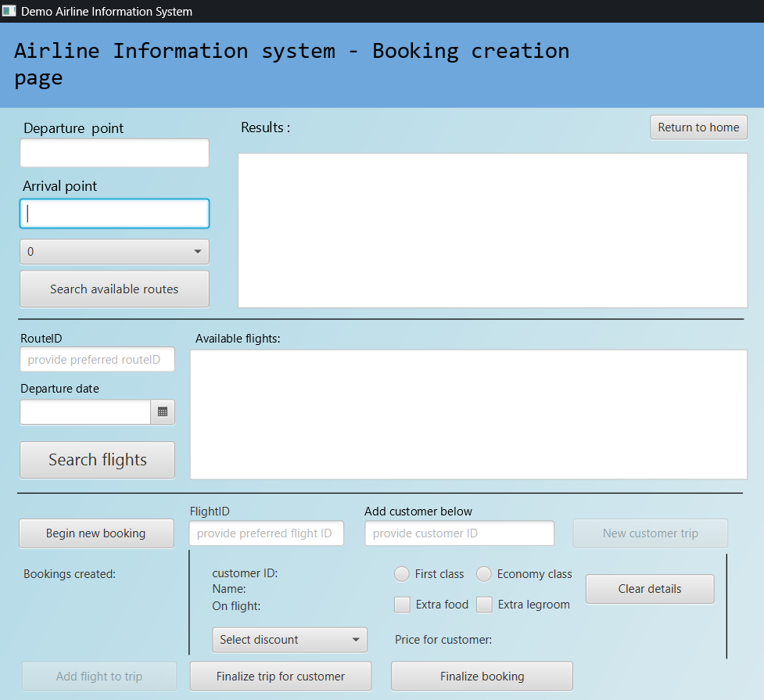Click the 'customer ID:' label

245,573
